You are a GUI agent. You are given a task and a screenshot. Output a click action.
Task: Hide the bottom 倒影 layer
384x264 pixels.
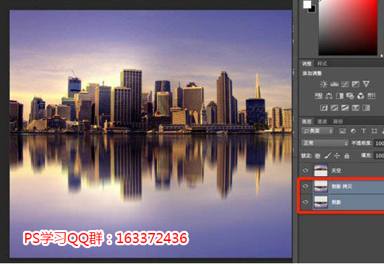pos(305,202)
